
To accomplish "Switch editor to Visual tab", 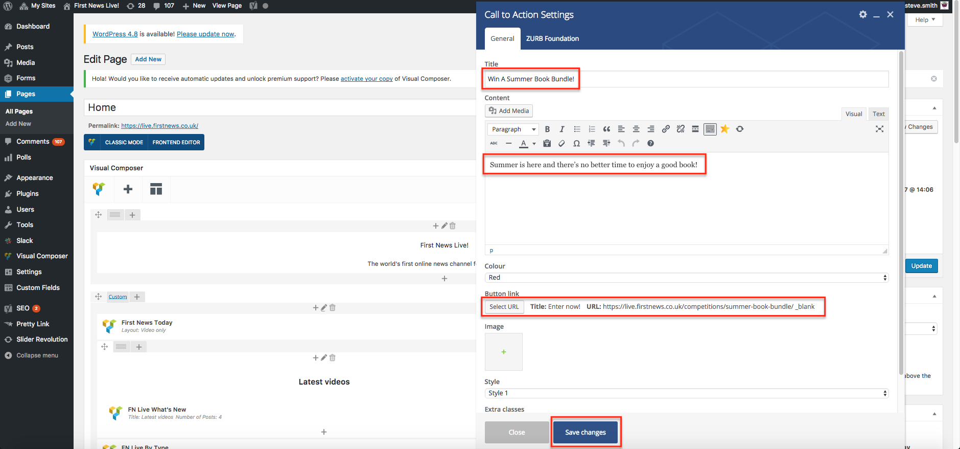I will coord(854,114).
